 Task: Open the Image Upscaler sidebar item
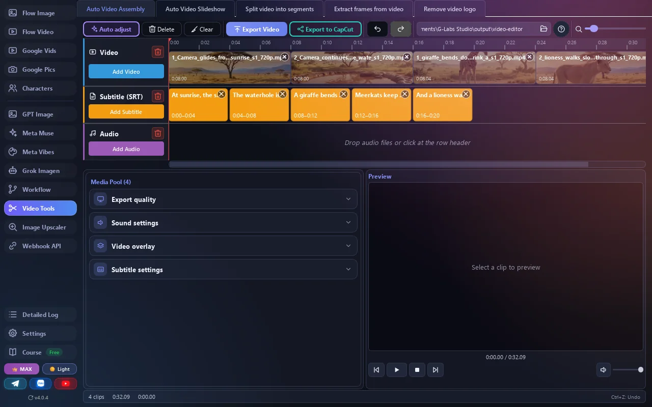tap(40, 227)
